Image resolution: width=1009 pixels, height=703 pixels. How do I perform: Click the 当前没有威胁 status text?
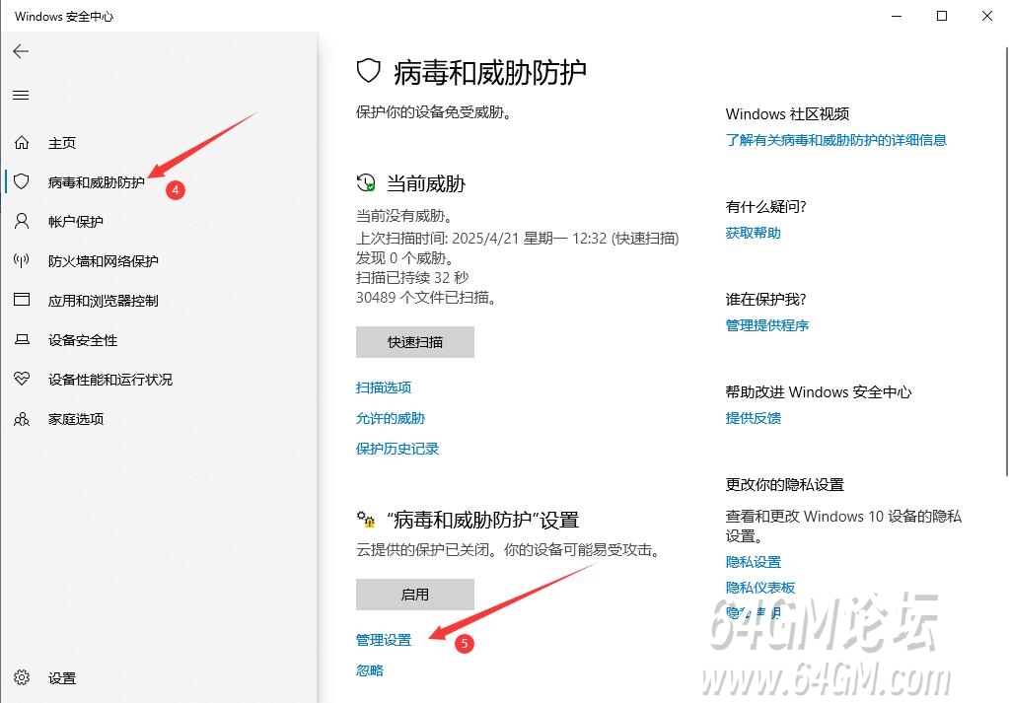404,216
